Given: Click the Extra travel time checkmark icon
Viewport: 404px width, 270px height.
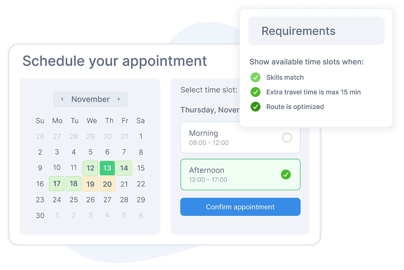Looking at the screenshot, I should [255, 92].
